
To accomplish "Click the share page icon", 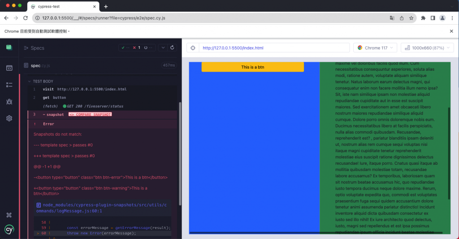I will pyautogui.click(x=402, y=18).
